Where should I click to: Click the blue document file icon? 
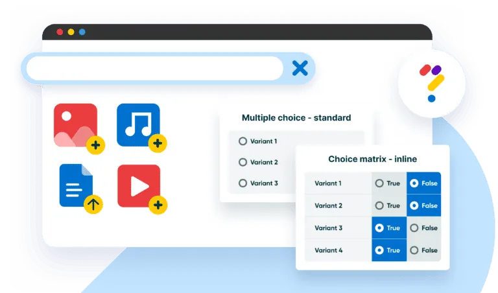[76, 185]
